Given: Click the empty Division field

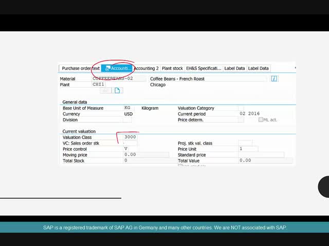Looking at the screenshot, I should [x=127, y=119].
